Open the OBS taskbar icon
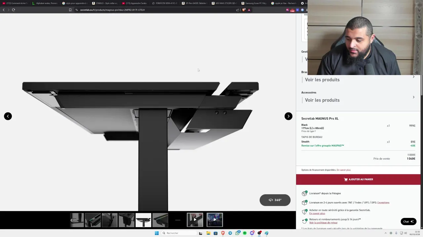423x237 pixels. click(x=259, y=233)
